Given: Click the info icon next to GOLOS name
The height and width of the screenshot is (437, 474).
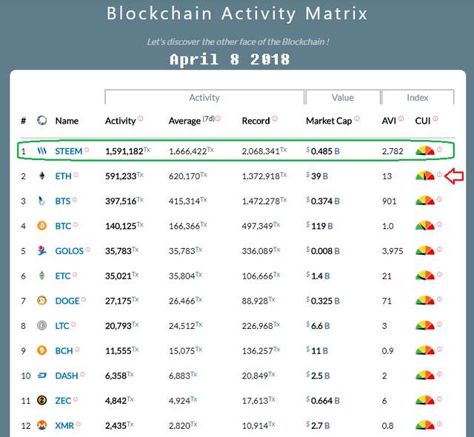Looking at the screenshot, I should point(87,250).
